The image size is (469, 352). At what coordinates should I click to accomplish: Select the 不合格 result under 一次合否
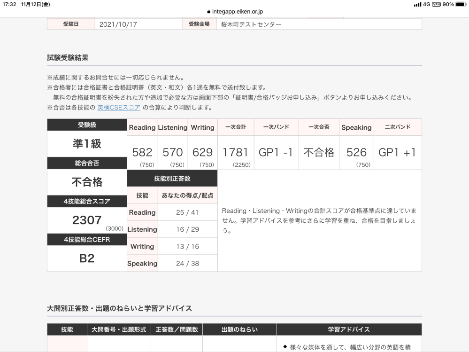[319, 151]
